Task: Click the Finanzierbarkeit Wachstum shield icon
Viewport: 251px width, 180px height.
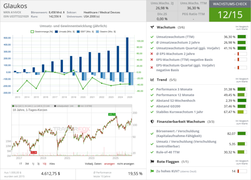Action: click(152, 121)
